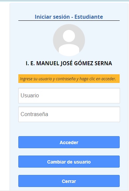
Task: Submit the login with Acceder
Action: [x=69, y=142]
